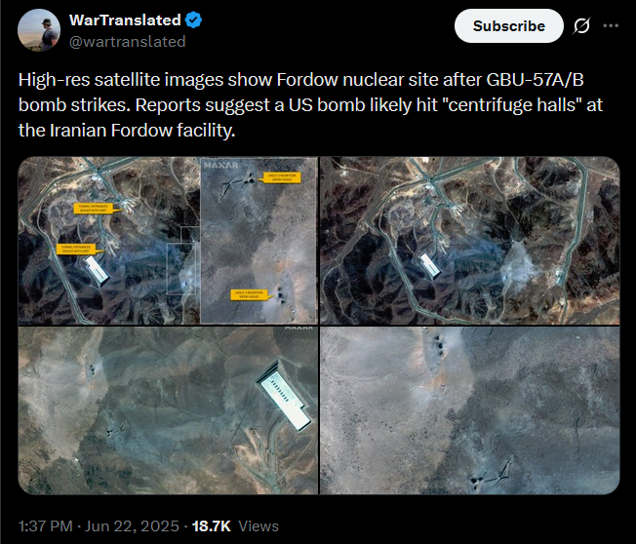Click the tweet text about Fordow nuclear site
The width and height of the screenshot is (636, 544).
pos(310,105)
